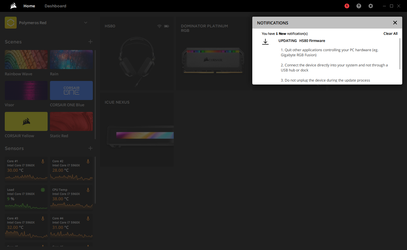Click the Core #2 thermometer icon

click(x=88, y=161)
